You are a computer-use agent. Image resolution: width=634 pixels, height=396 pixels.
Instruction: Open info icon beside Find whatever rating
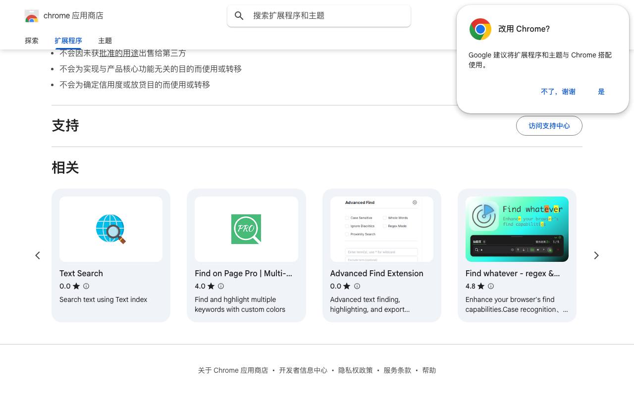click(491, 286)
